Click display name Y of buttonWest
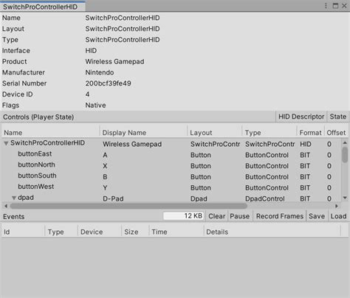Image resolution: width=350 pixels, height=298 pixels. tap(105, 187)
